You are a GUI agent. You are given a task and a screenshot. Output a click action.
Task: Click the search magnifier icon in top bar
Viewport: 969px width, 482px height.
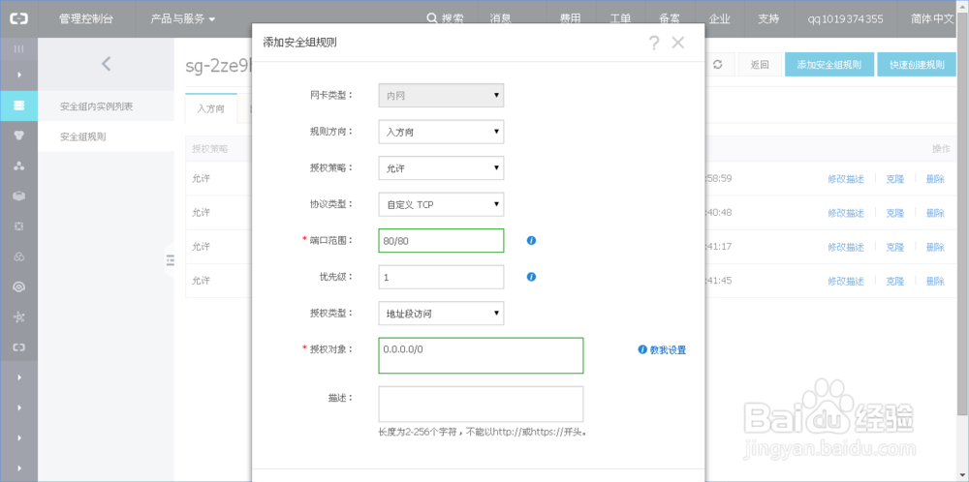point(432,18)
